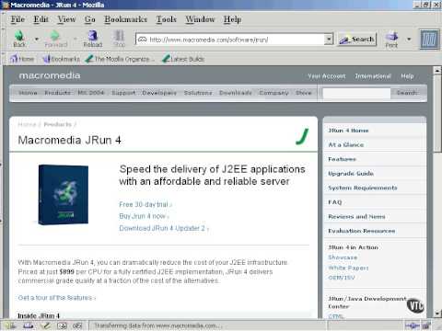Screen dimensions: 442x331
Task: Click the Mozilla throbber logo icon
Action: click(429, 39)
